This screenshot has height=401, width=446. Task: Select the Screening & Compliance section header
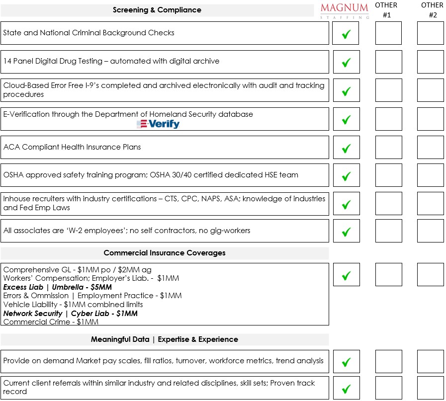[x=157, y=10]
